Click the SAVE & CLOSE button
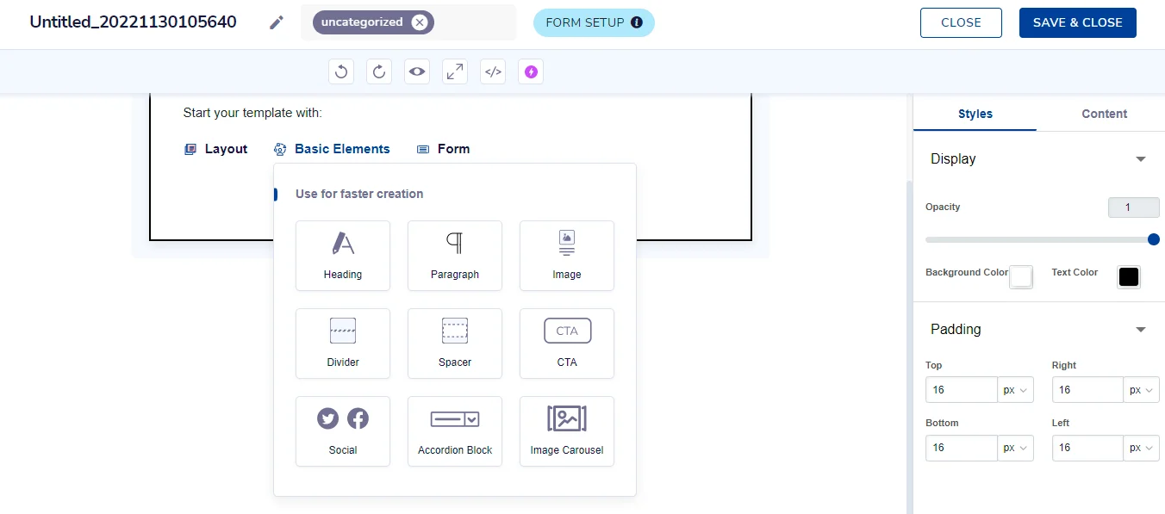Image resolution: width=1165 pixels, height=514 pixels. coord(1077,22)
